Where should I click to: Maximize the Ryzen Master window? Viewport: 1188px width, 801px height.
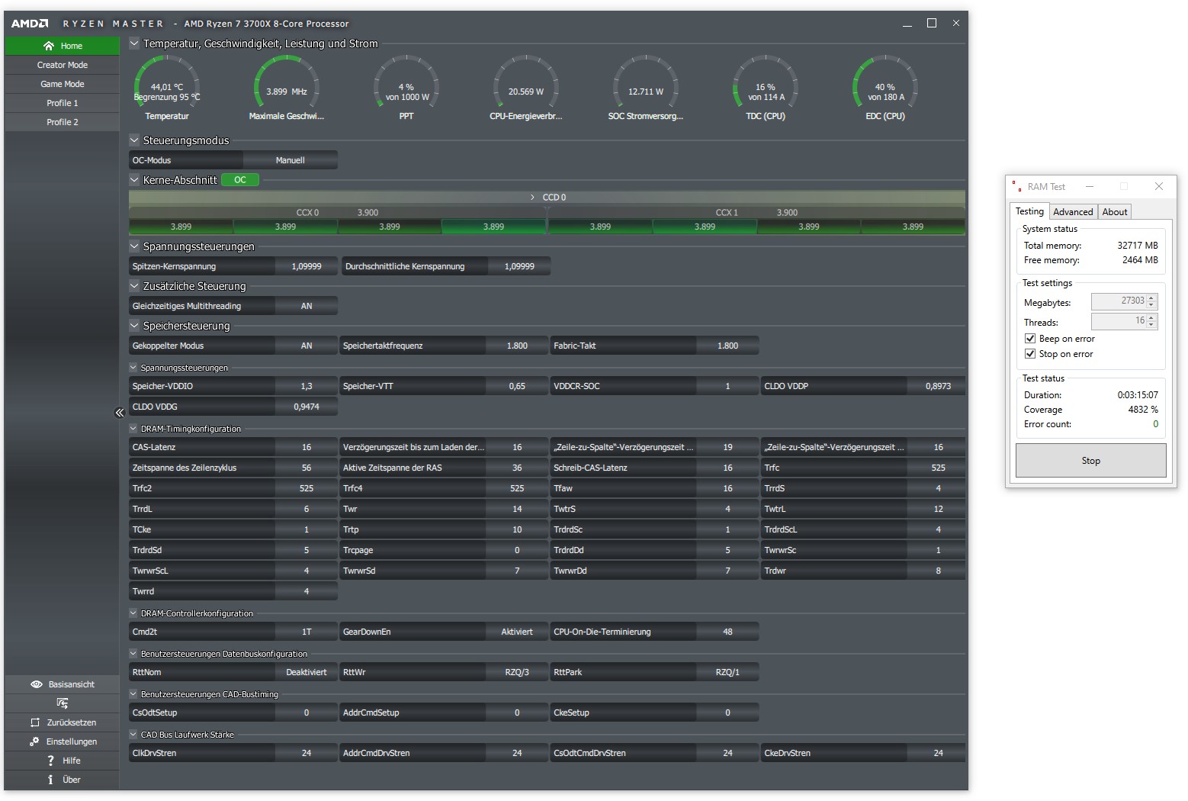[932, 24]
